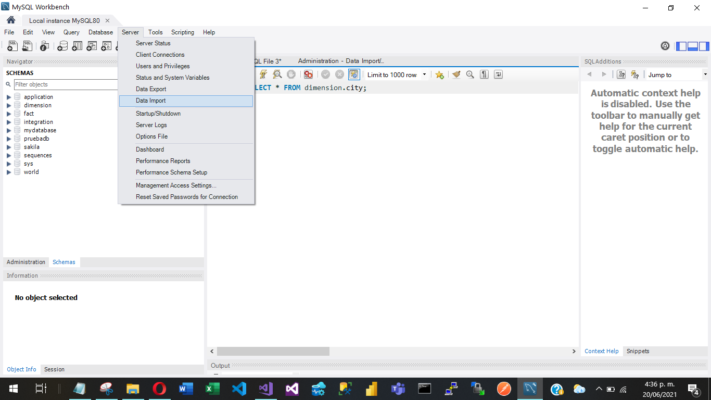The width and height of the screenshot is (711, 400).
Task: Choose Users and Privileges menu entry
Action: 162,66
